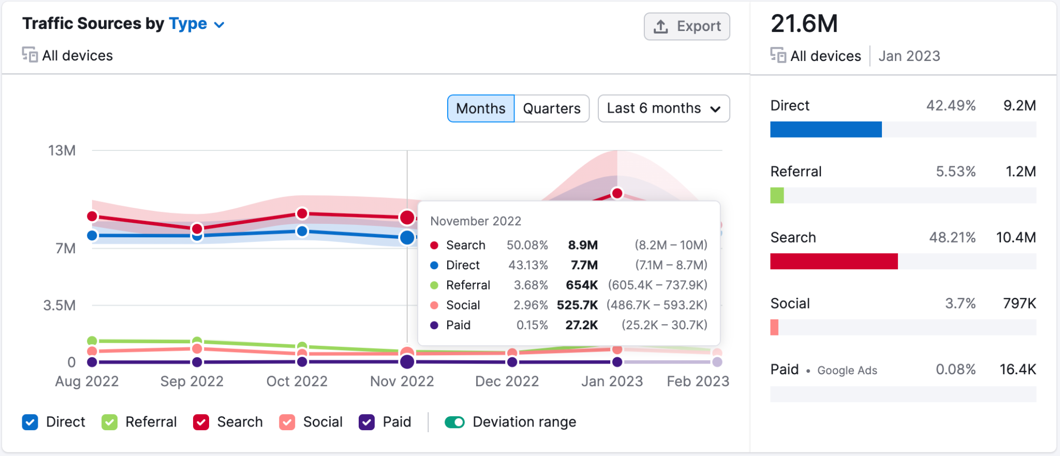
Task: Select the Referral data point for Aug 2022
Action: (92, 341)
